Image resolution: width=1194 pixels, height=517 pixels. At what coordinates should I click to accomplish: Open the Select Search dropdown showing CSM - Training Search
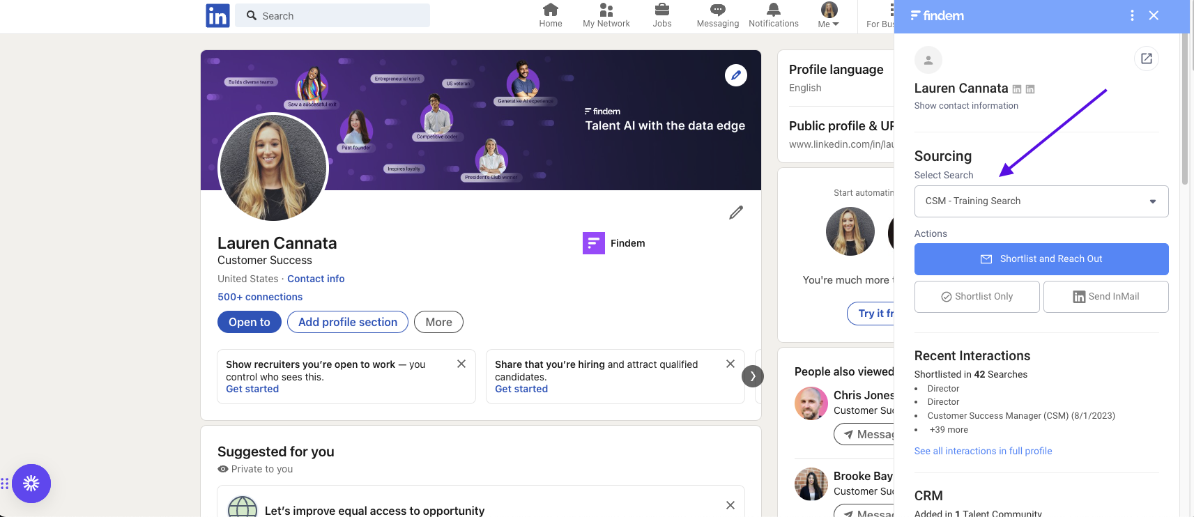click(x=1041, y=201)
